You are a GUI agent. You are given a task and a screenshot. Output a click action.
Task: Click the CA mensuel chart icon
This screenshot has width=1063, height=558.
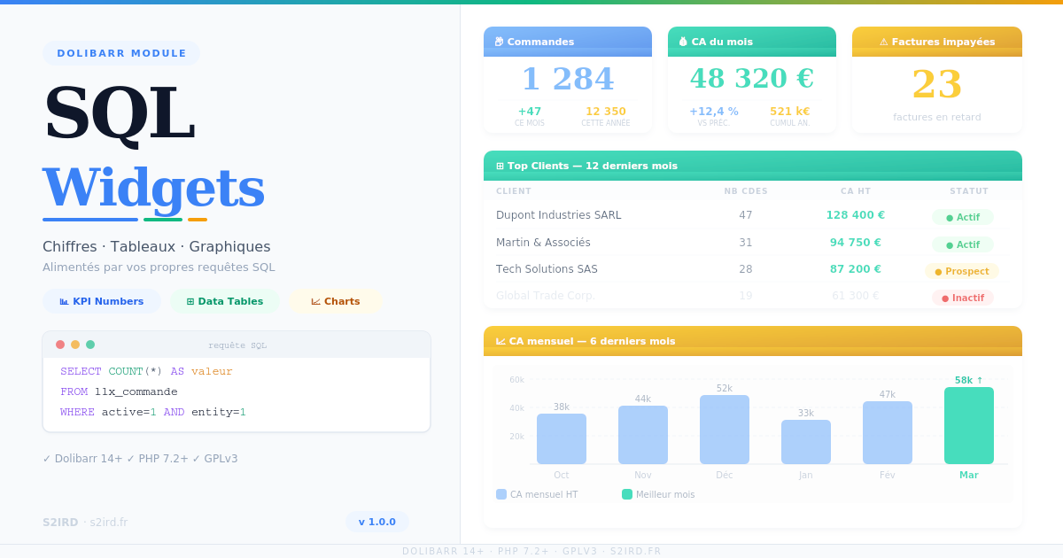point(500,341)
